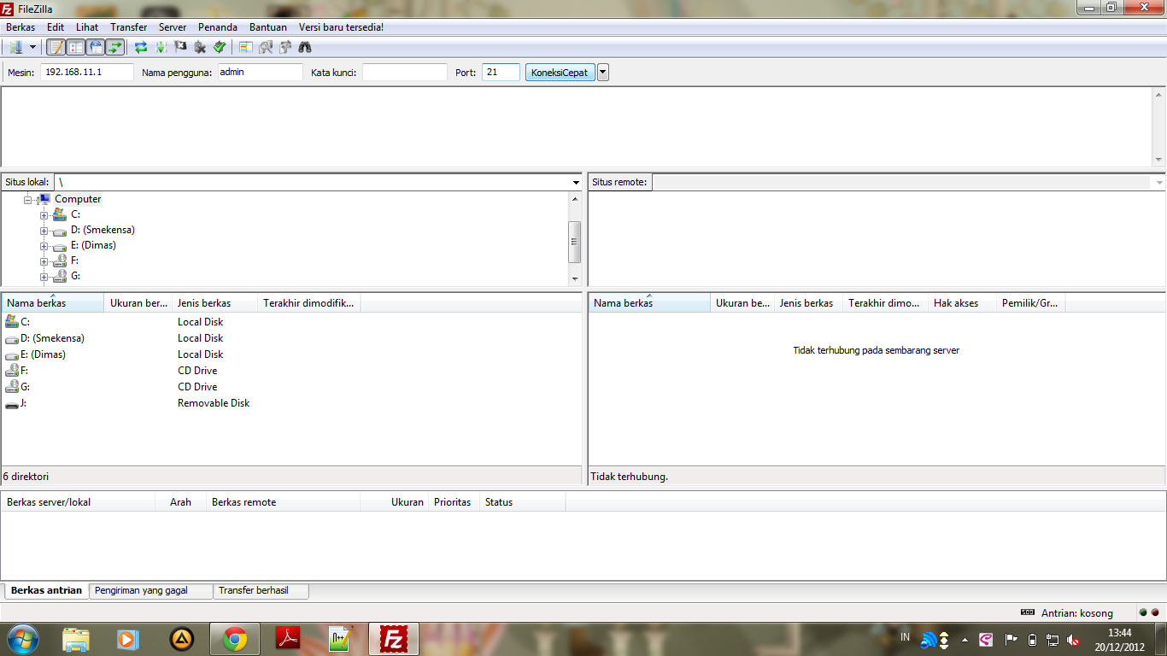Switch to the Berkas antrian tab
This screenshot has width=1167, height=656.
click(x=46, y=590)
